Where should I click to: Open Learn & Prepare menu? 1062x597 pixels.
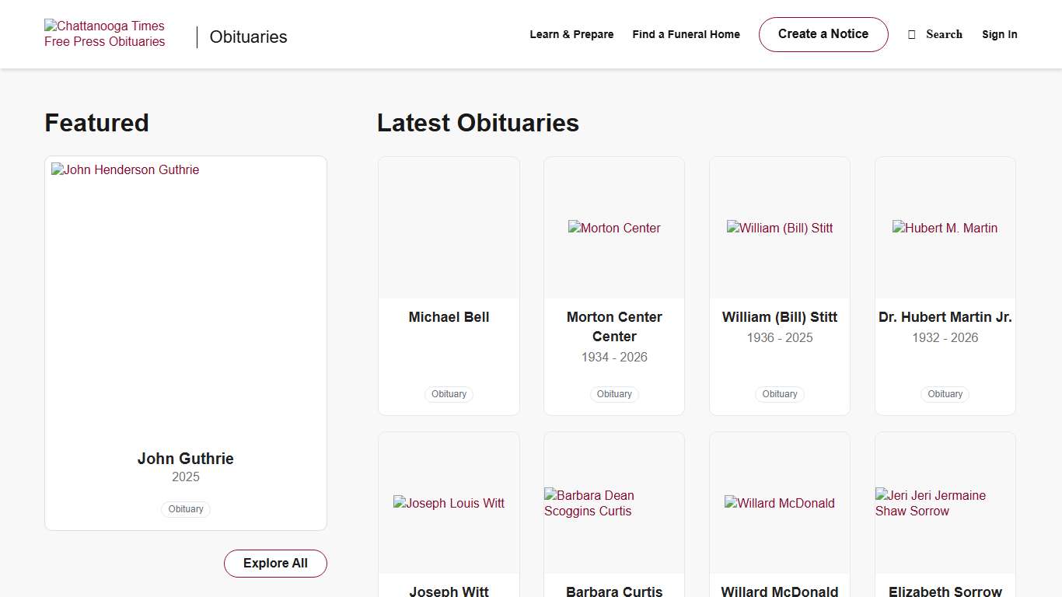tap(571, 34)
